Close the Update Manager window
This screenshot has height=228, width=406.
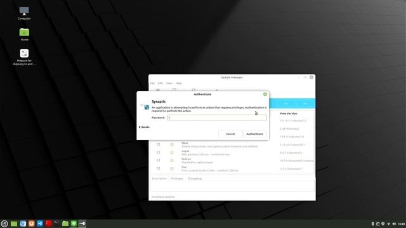311,77
